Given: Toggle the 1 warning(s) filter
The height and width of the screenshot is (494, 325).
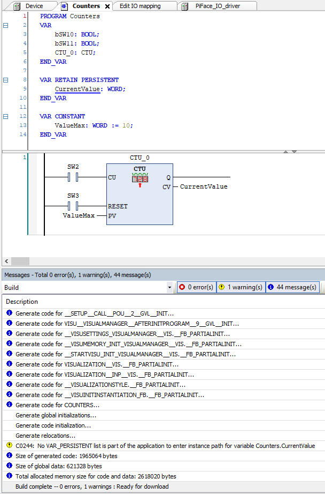Looking at the screenshot, I should coord(241,287).
